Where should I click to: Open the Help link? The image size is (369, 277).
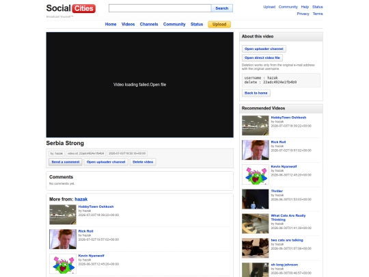tap(305, 7)
